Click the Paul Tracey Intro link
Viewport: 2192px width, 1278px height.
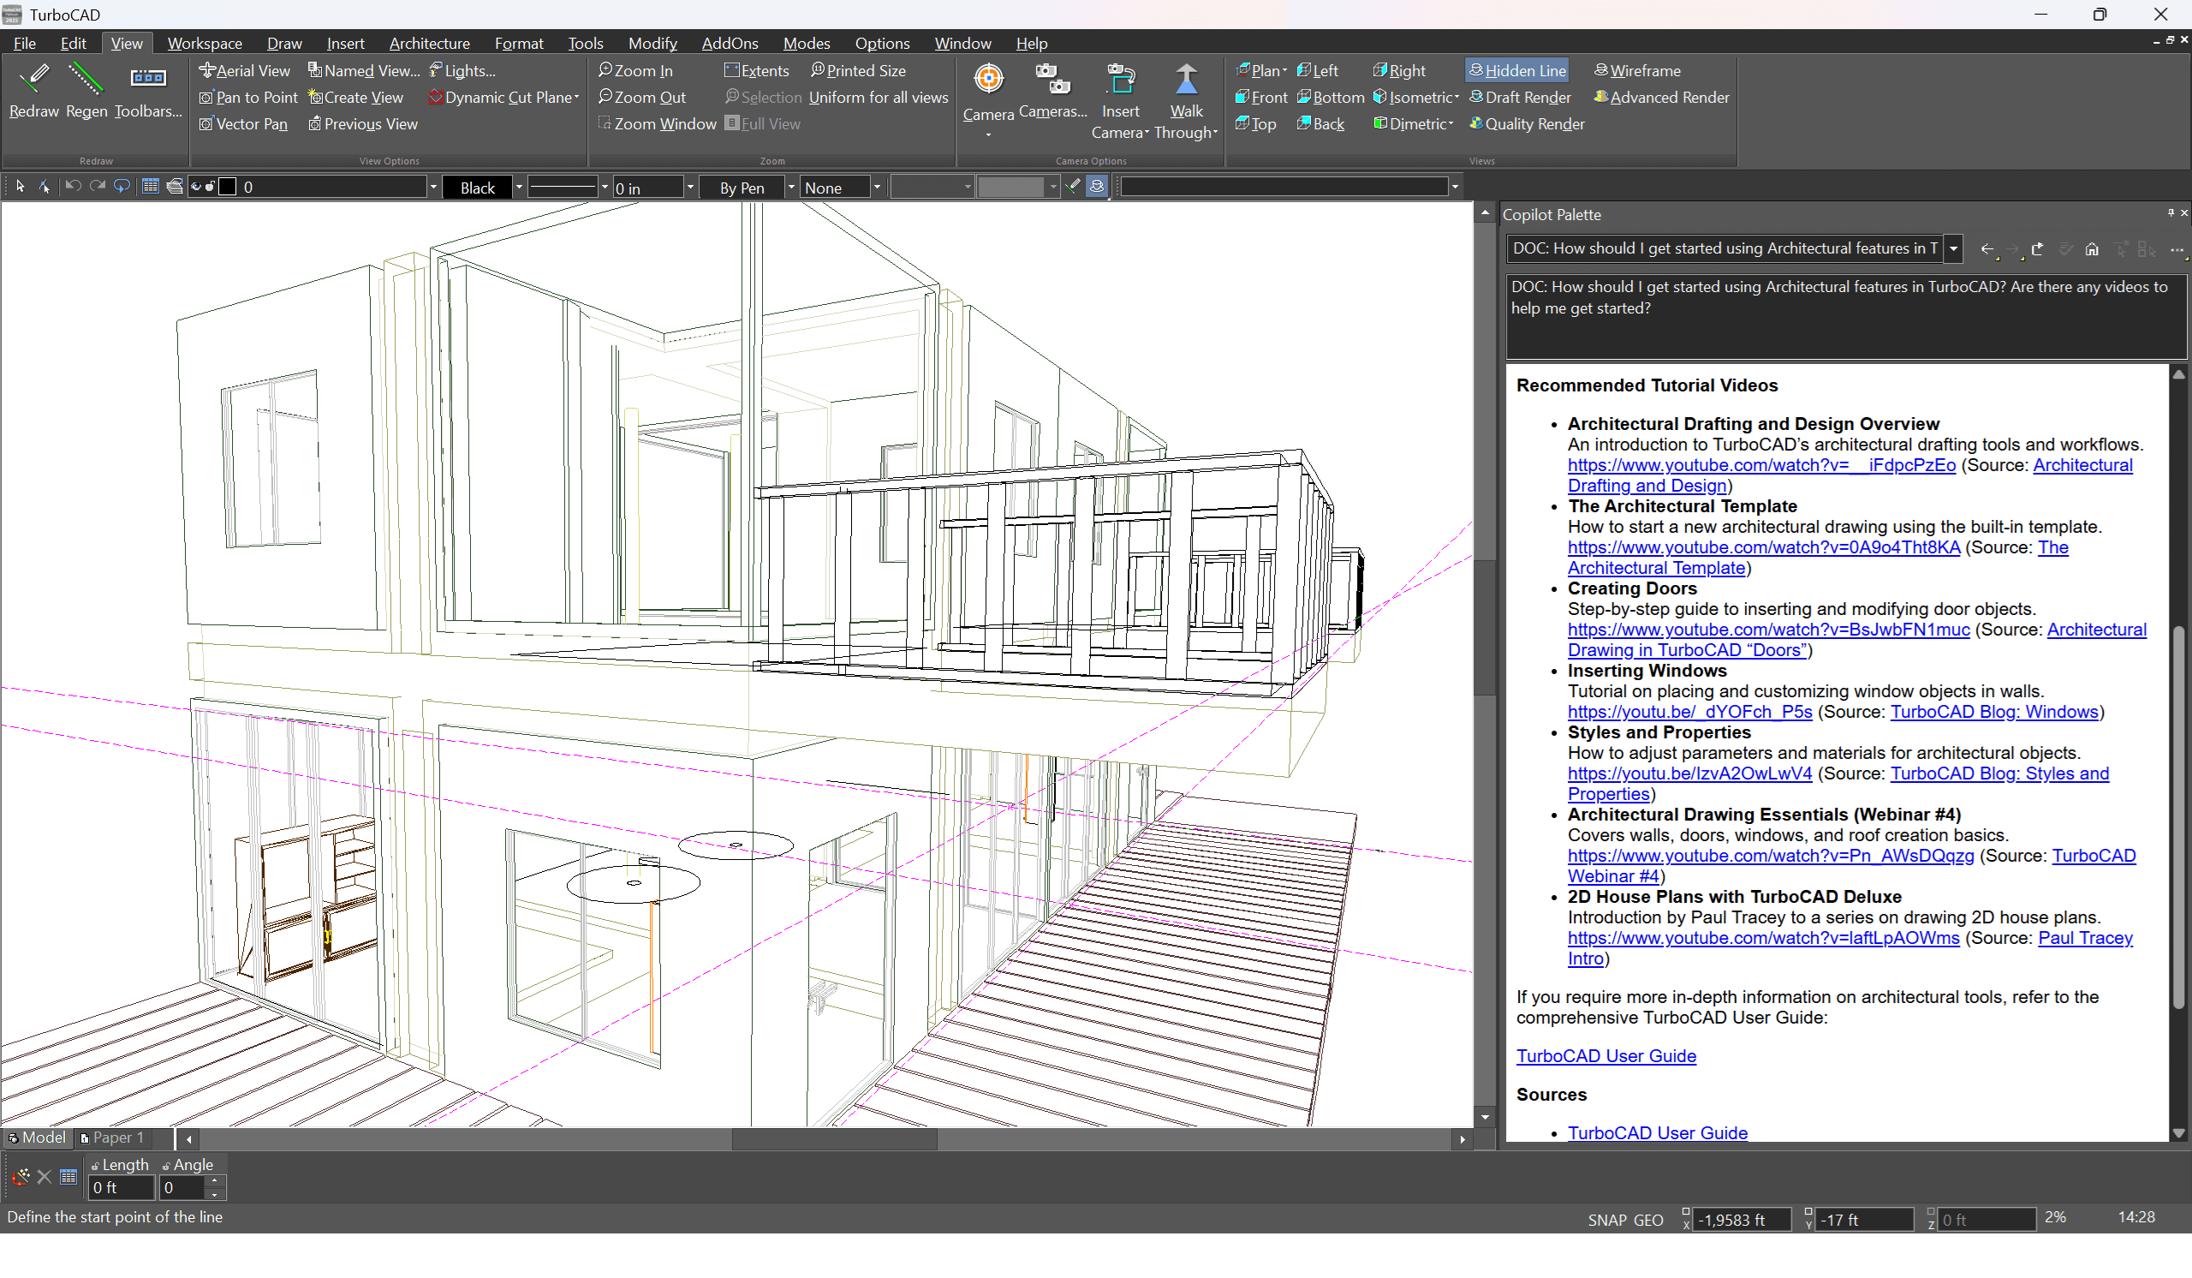2085,938
